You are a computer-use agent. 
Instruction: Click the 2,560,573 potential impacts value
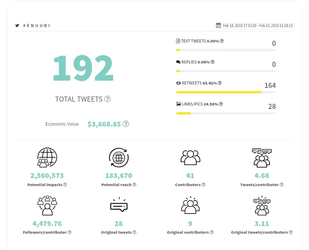tap(47, 175)
